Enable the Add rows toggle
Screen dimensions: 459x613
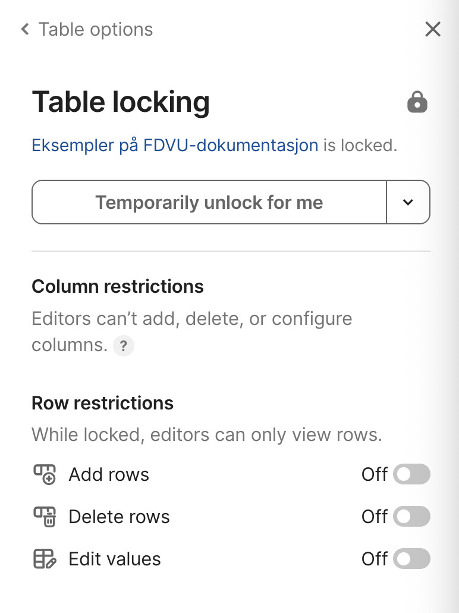tap(412, 474)
